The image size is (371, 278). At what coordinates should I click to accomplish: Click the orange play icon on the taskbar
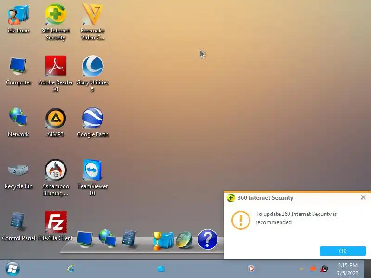point(251,269)
